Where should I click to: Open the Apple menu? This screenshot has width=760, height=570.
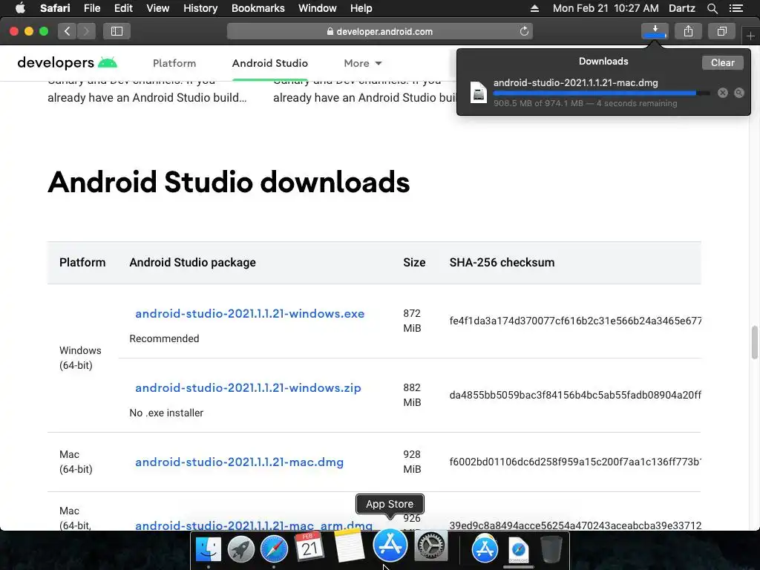tap(20, 8)
